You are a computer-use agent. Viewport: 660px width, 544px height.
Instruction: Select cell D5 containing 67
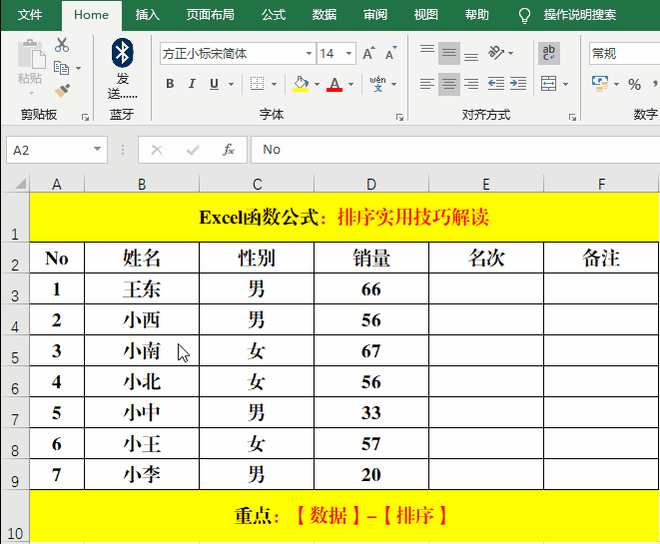coord(371,351)
